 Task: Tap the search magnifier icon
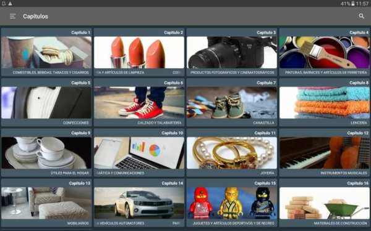point(361,16)
